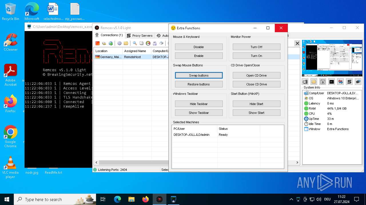
Task: Open the Recycle Bin desktop icon
Action: click(11, 12)
